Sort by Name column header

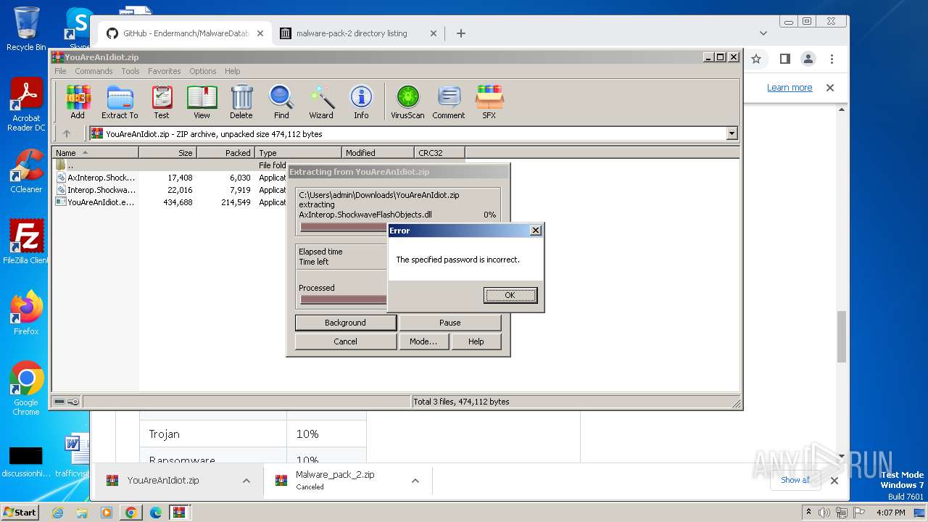[x=95, y=153]
